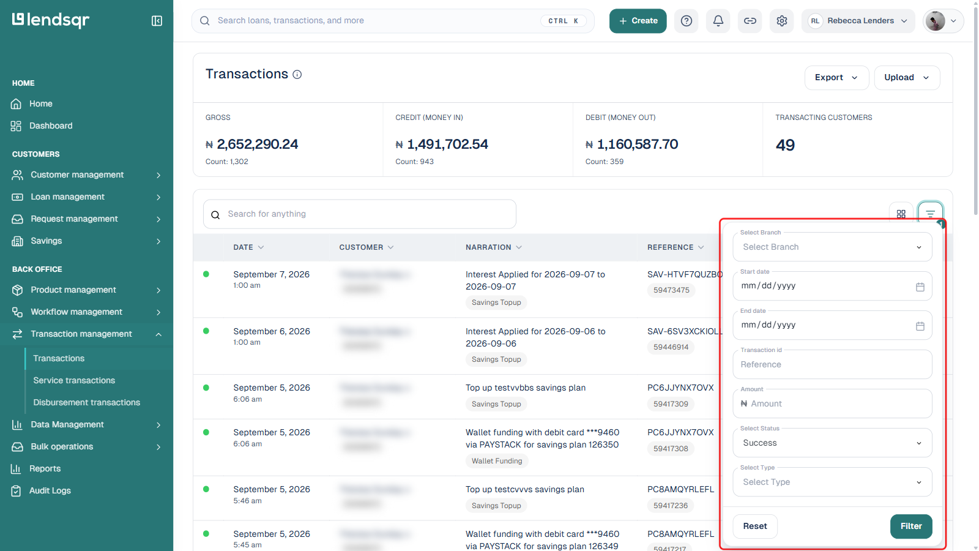This screenshot has height=551, width=979.
Task: Click the Start date input field
Action: point(832,286)
